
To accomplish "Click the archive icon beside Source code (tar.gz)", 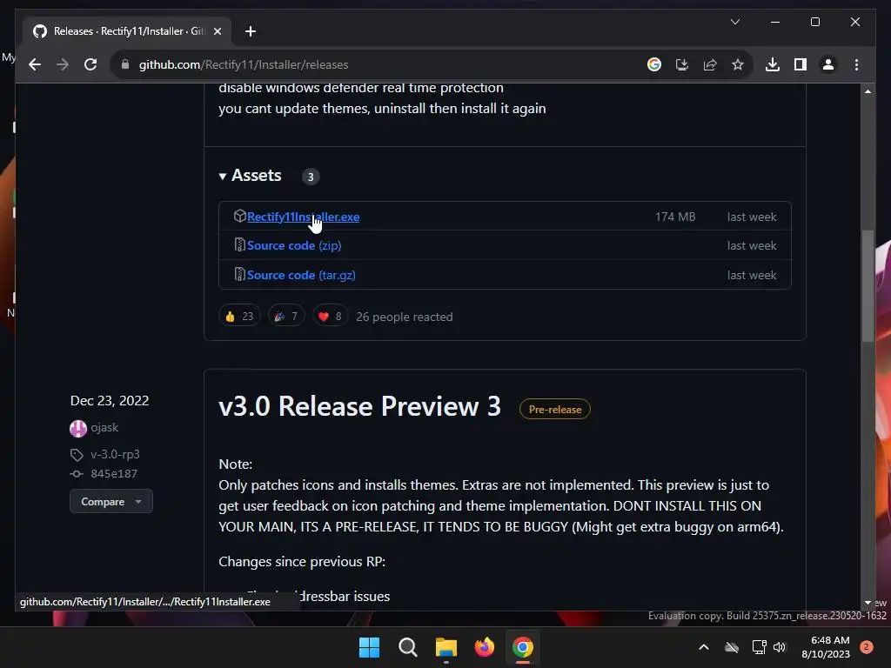I will (x=240, y=274).
